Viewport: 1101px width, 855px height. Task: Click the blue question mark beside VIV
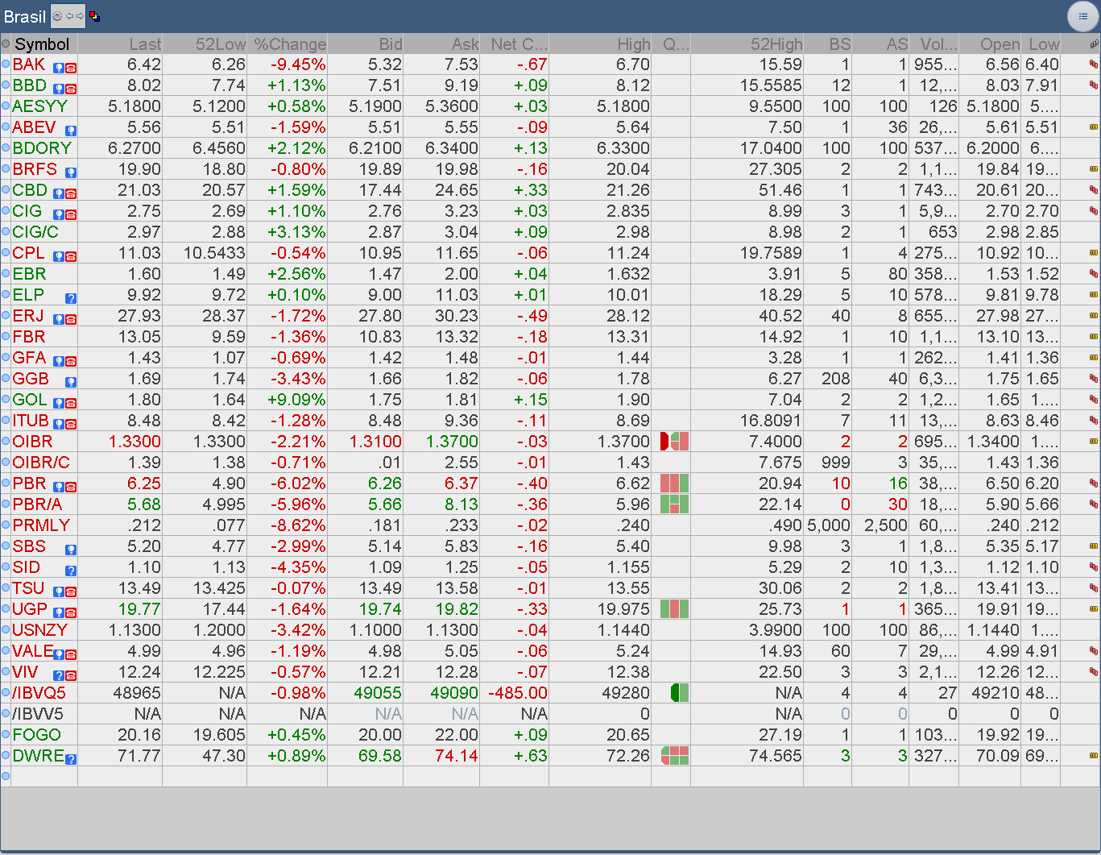[59, 675]
